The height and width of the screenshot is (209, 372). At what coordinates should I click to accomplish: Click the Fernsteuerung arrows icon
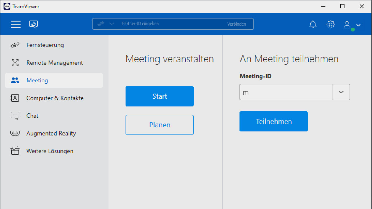pos(15,45)
